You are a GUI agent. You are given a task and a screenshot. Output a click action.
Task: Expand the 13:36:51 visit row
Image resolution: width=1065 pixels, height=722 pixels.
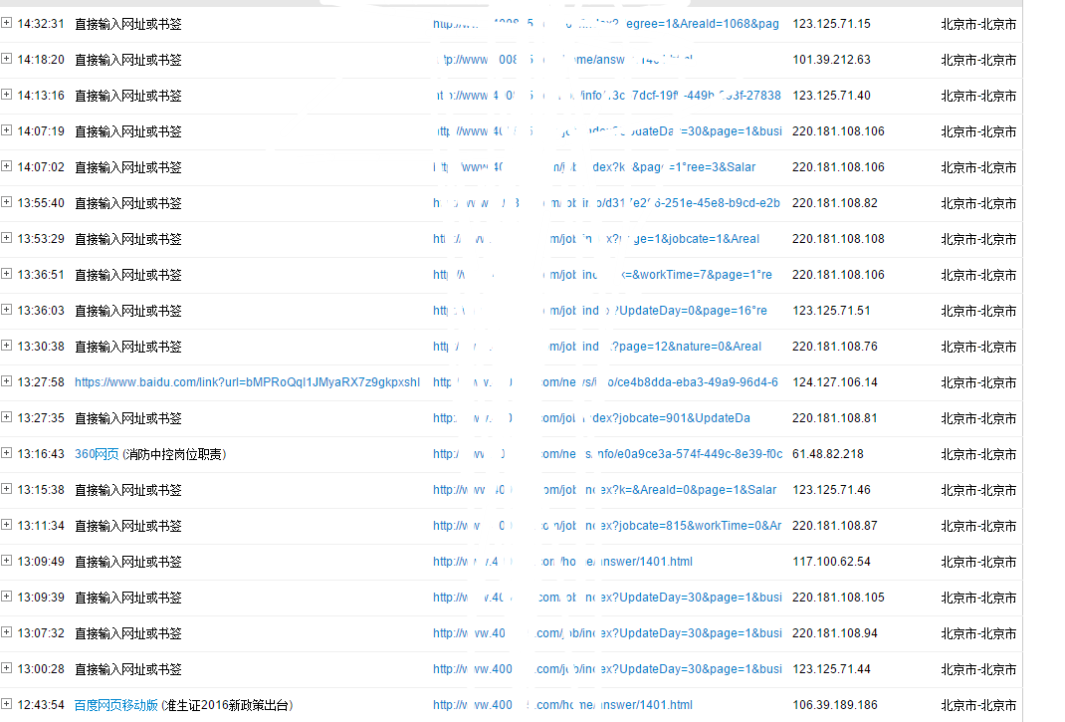(x=6, y=274)
